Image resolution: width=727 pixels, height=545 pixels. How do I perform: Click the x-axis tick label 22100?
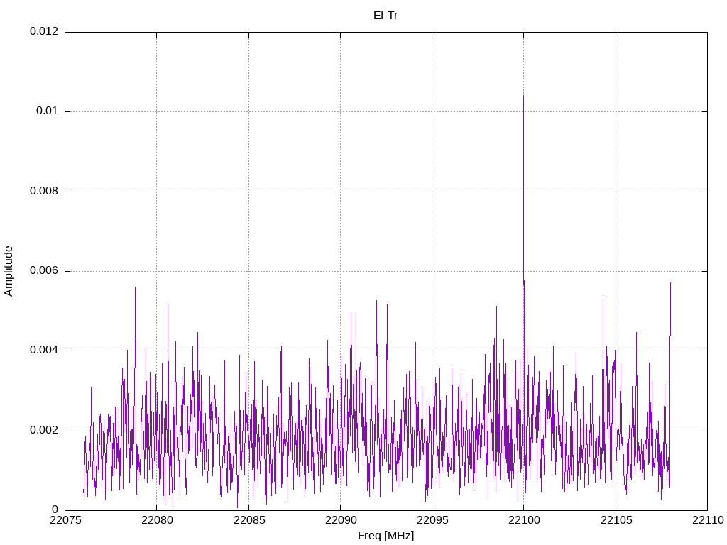click(x=524, y=520)
